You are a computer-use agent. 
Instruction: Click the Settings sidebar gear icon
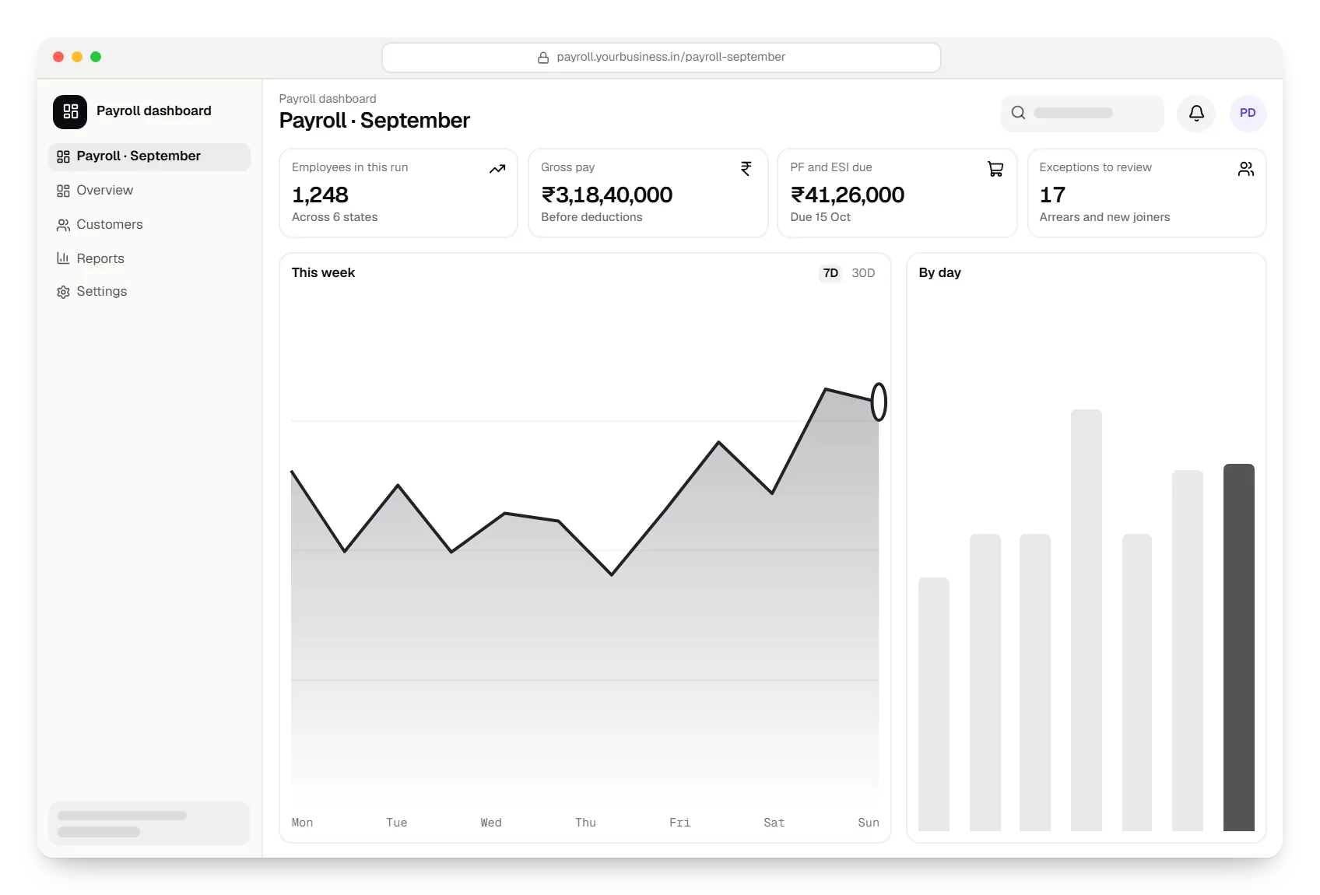click(x=63, y=292)
